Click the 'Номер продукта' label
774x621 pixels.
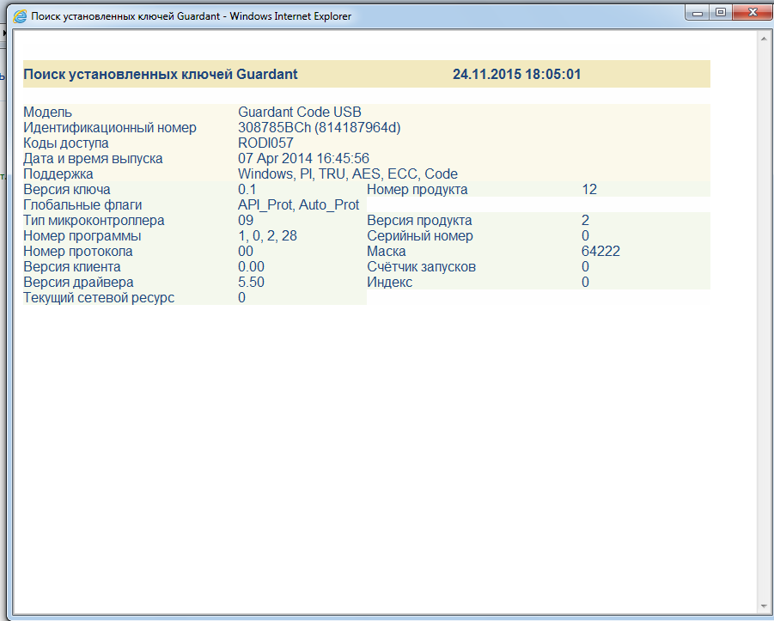coord(417,190)
